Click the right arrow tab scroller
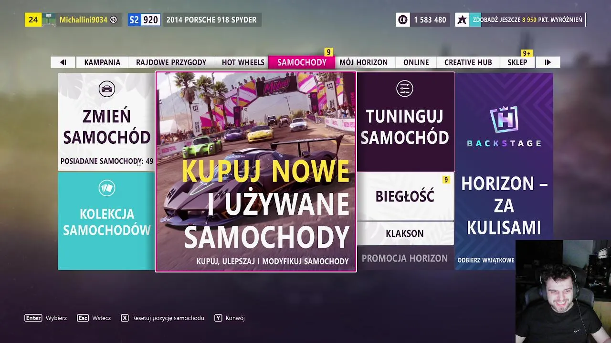This screenshot has width=611, height=343. (548, 62)
